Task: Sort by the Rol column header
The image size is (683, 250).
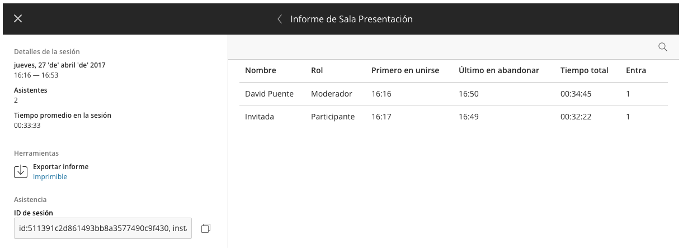Action: 317,70
